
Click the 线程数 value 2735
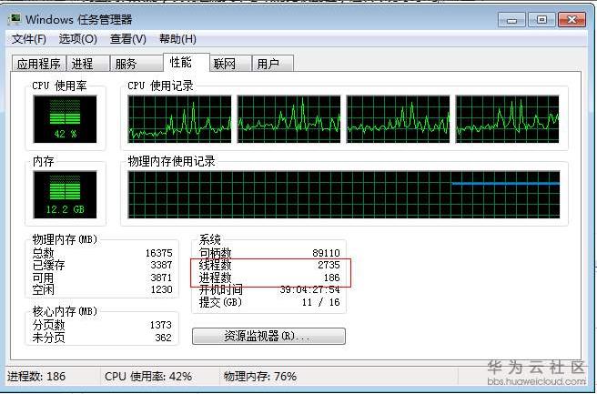pos(329,265)
